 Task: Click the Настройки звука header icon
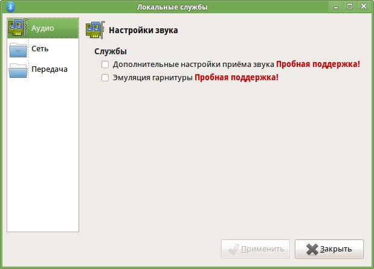tap(95, 30)
